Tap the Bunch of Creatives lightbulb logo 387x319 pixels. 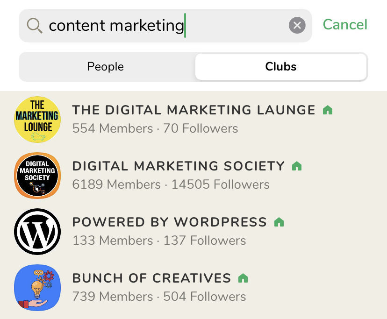click(37, 288)
